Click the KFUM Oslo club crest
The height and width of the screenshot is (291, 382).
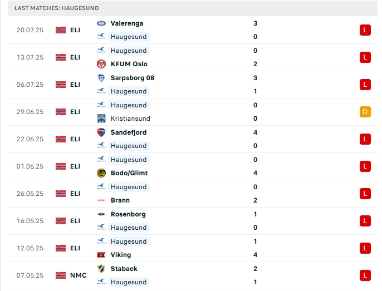point(101,64)
